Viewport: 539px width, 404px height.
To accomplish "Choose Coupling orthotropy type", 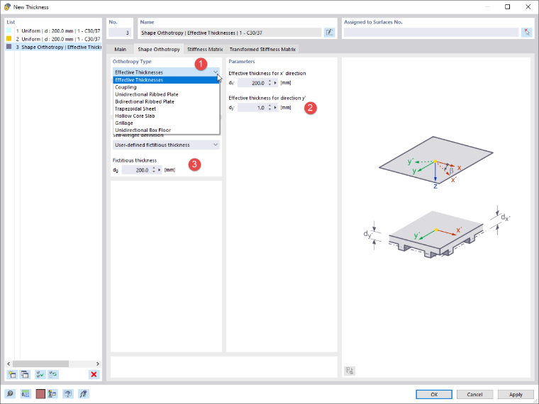I will coord(166,87).
